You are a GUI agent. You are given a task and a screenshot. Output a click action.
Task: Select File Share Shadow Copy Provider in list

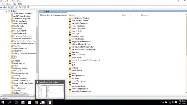click(x=83, y=49)
